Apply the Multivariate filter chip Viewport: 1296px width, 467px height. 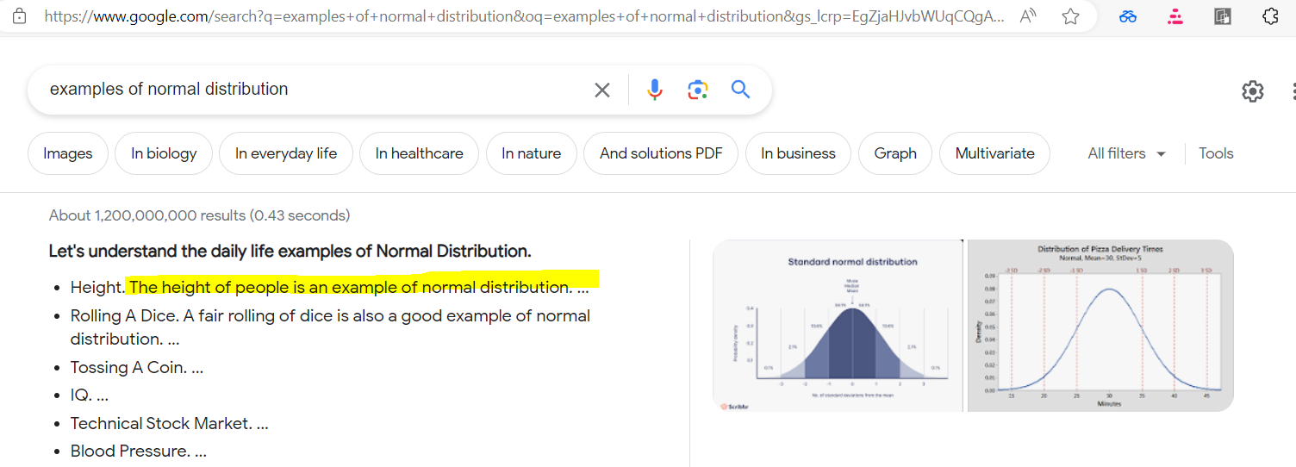994,153
